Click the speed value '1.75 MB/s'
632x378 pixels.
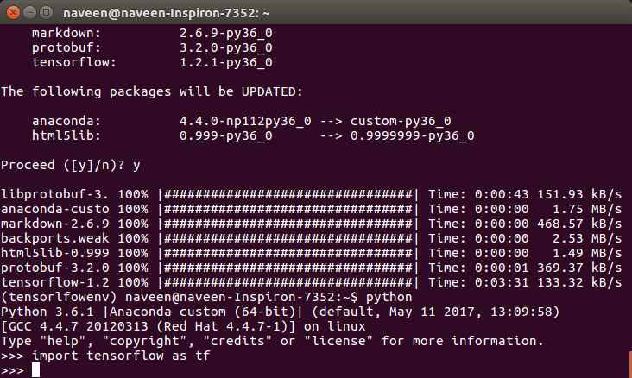(x=587, y=209)
